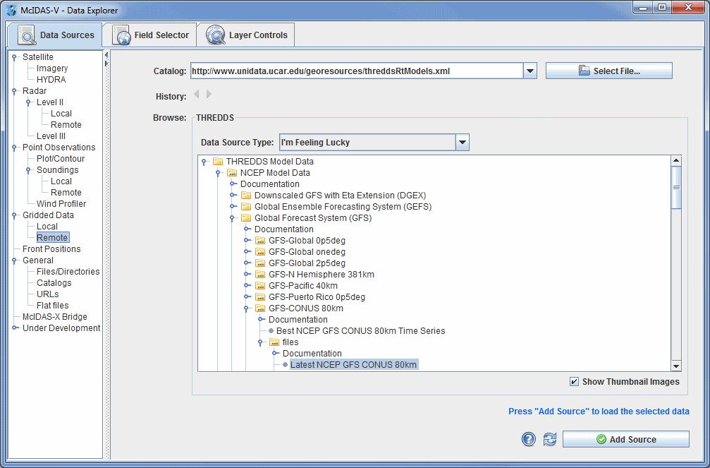The image size is (710, 468).
Task: Click the GFS-CONUS 80km folder icon
Action: point(260,308)
